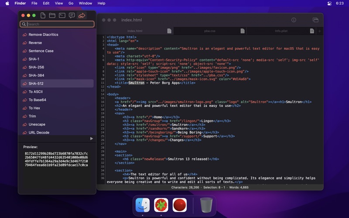349x218 pixels.
Task: Click the terminal command icon in the left panel toolbar
Action: 62,15
